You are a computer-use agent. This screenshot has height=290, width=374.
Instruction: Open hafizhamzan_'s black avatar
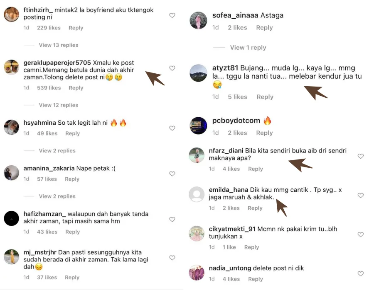[x=12, y=218]
